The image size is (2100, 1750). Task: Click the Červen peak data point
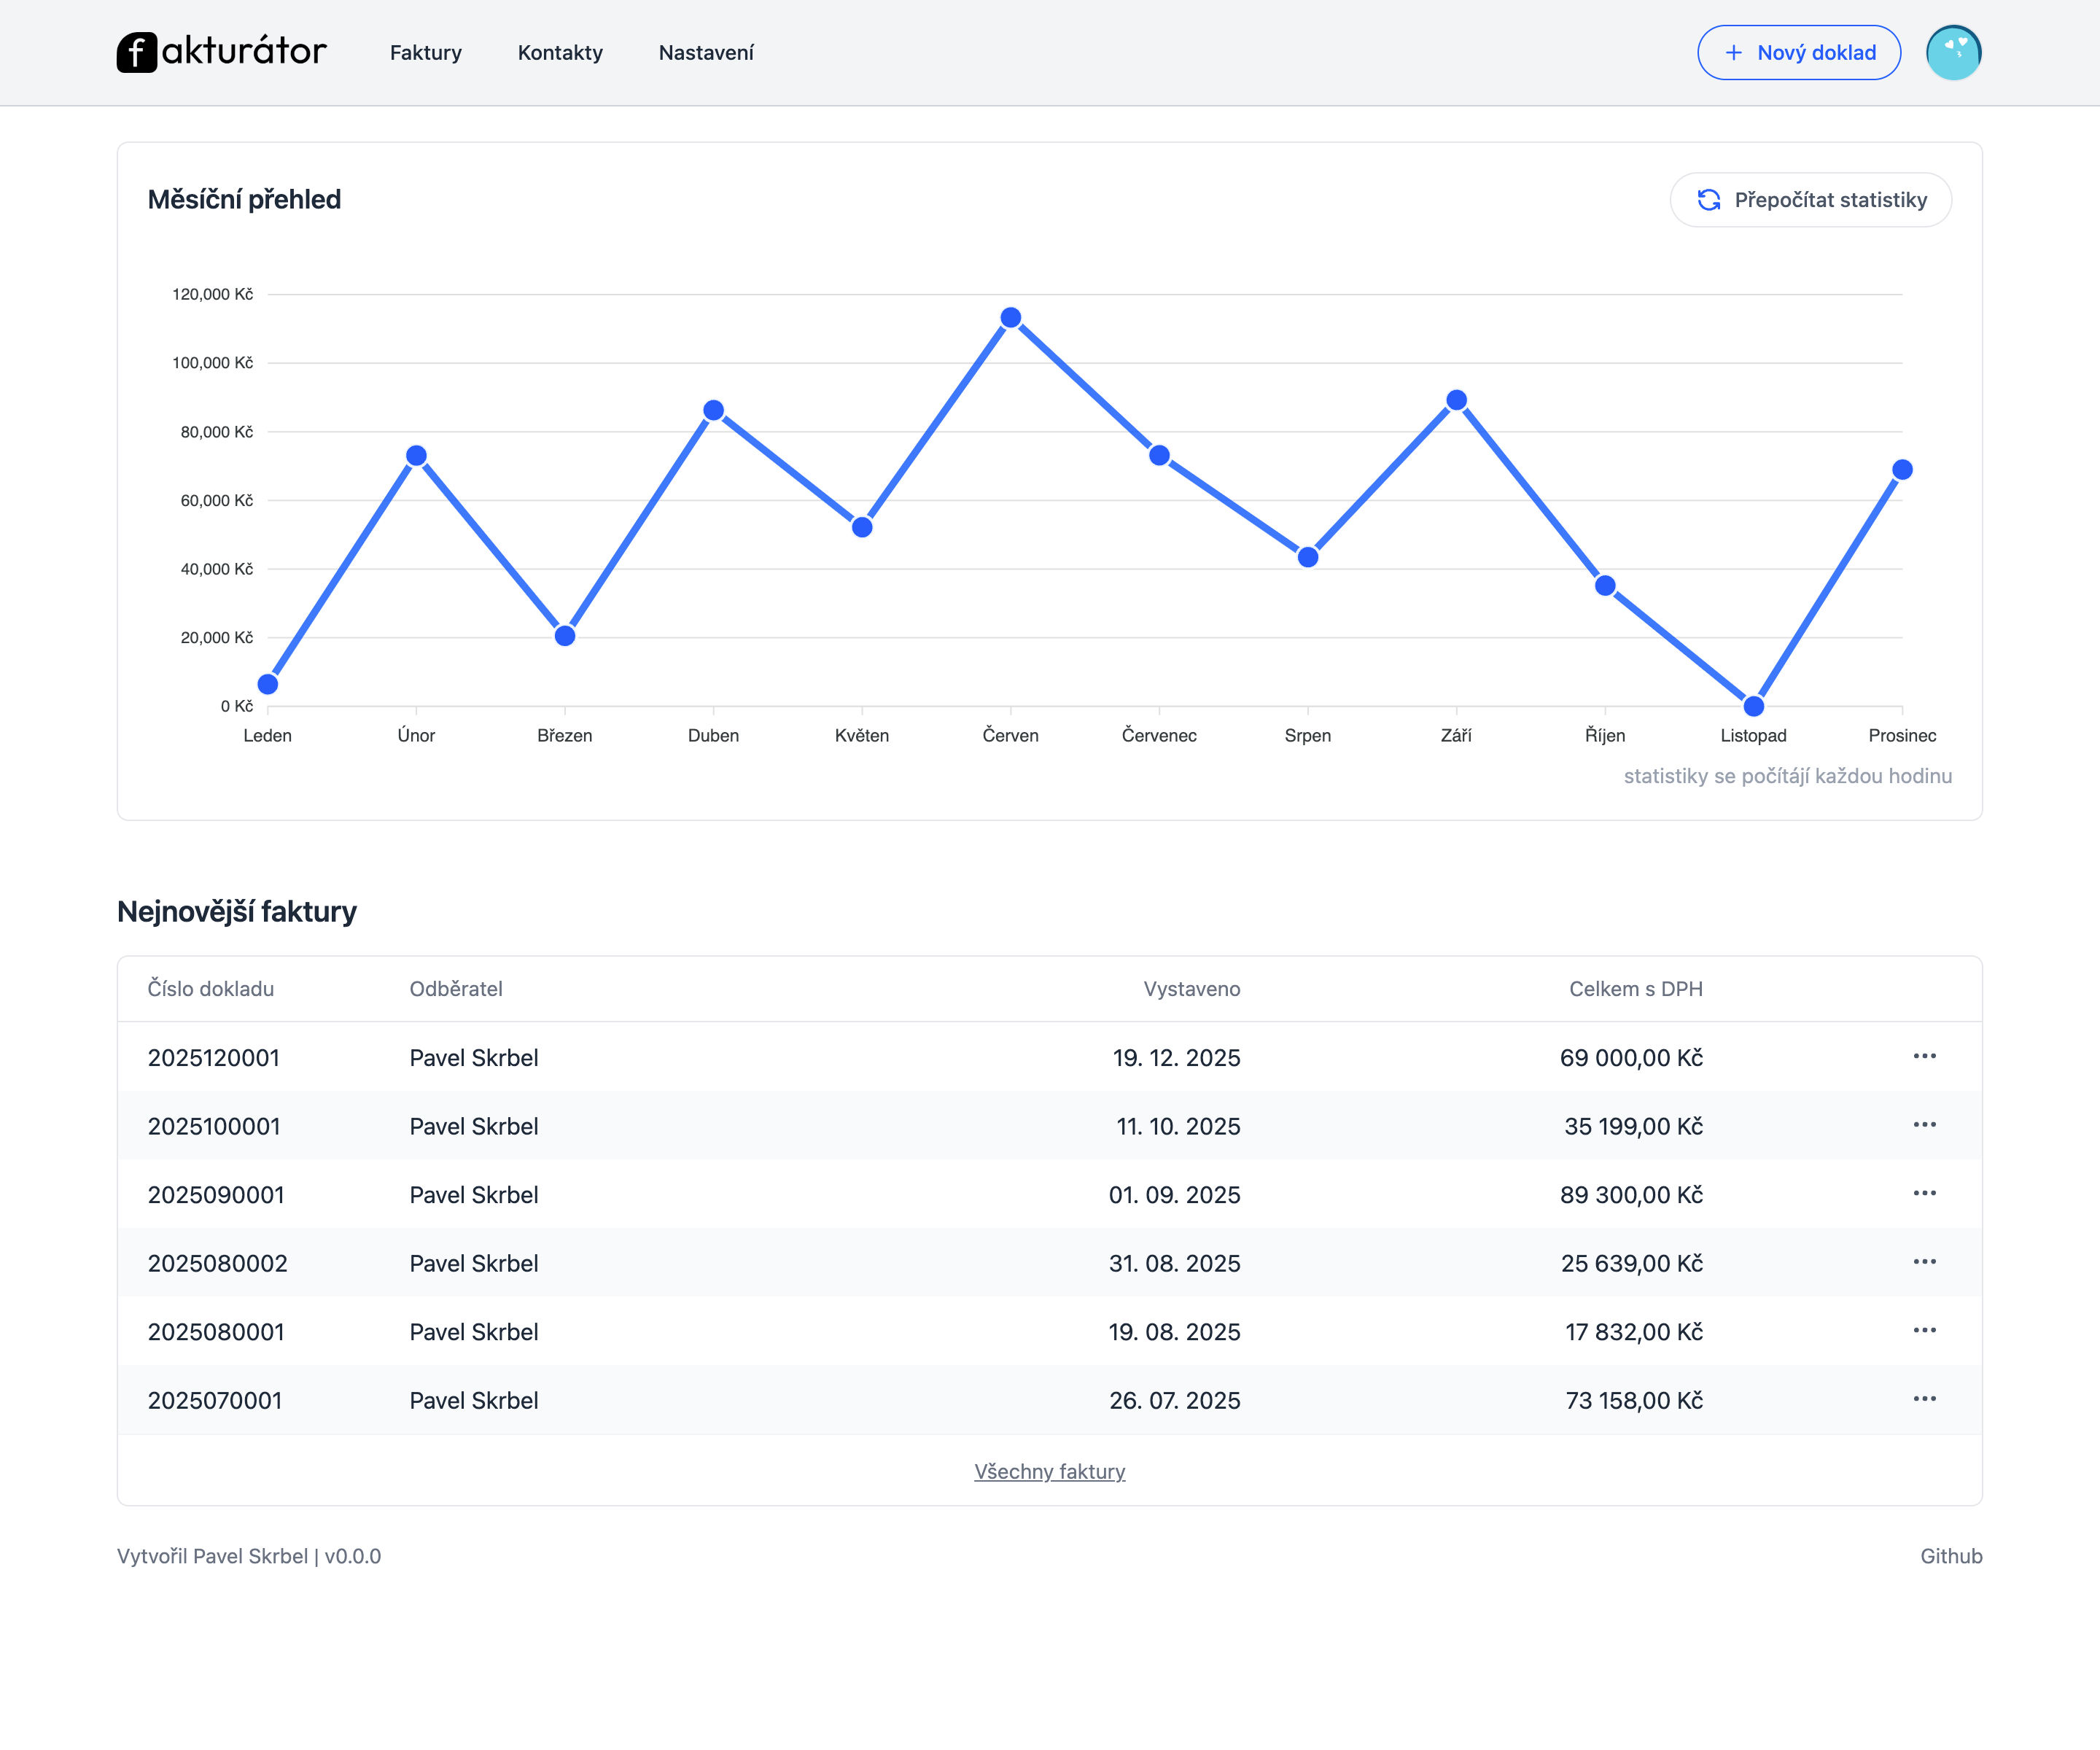coord(1010,318)
